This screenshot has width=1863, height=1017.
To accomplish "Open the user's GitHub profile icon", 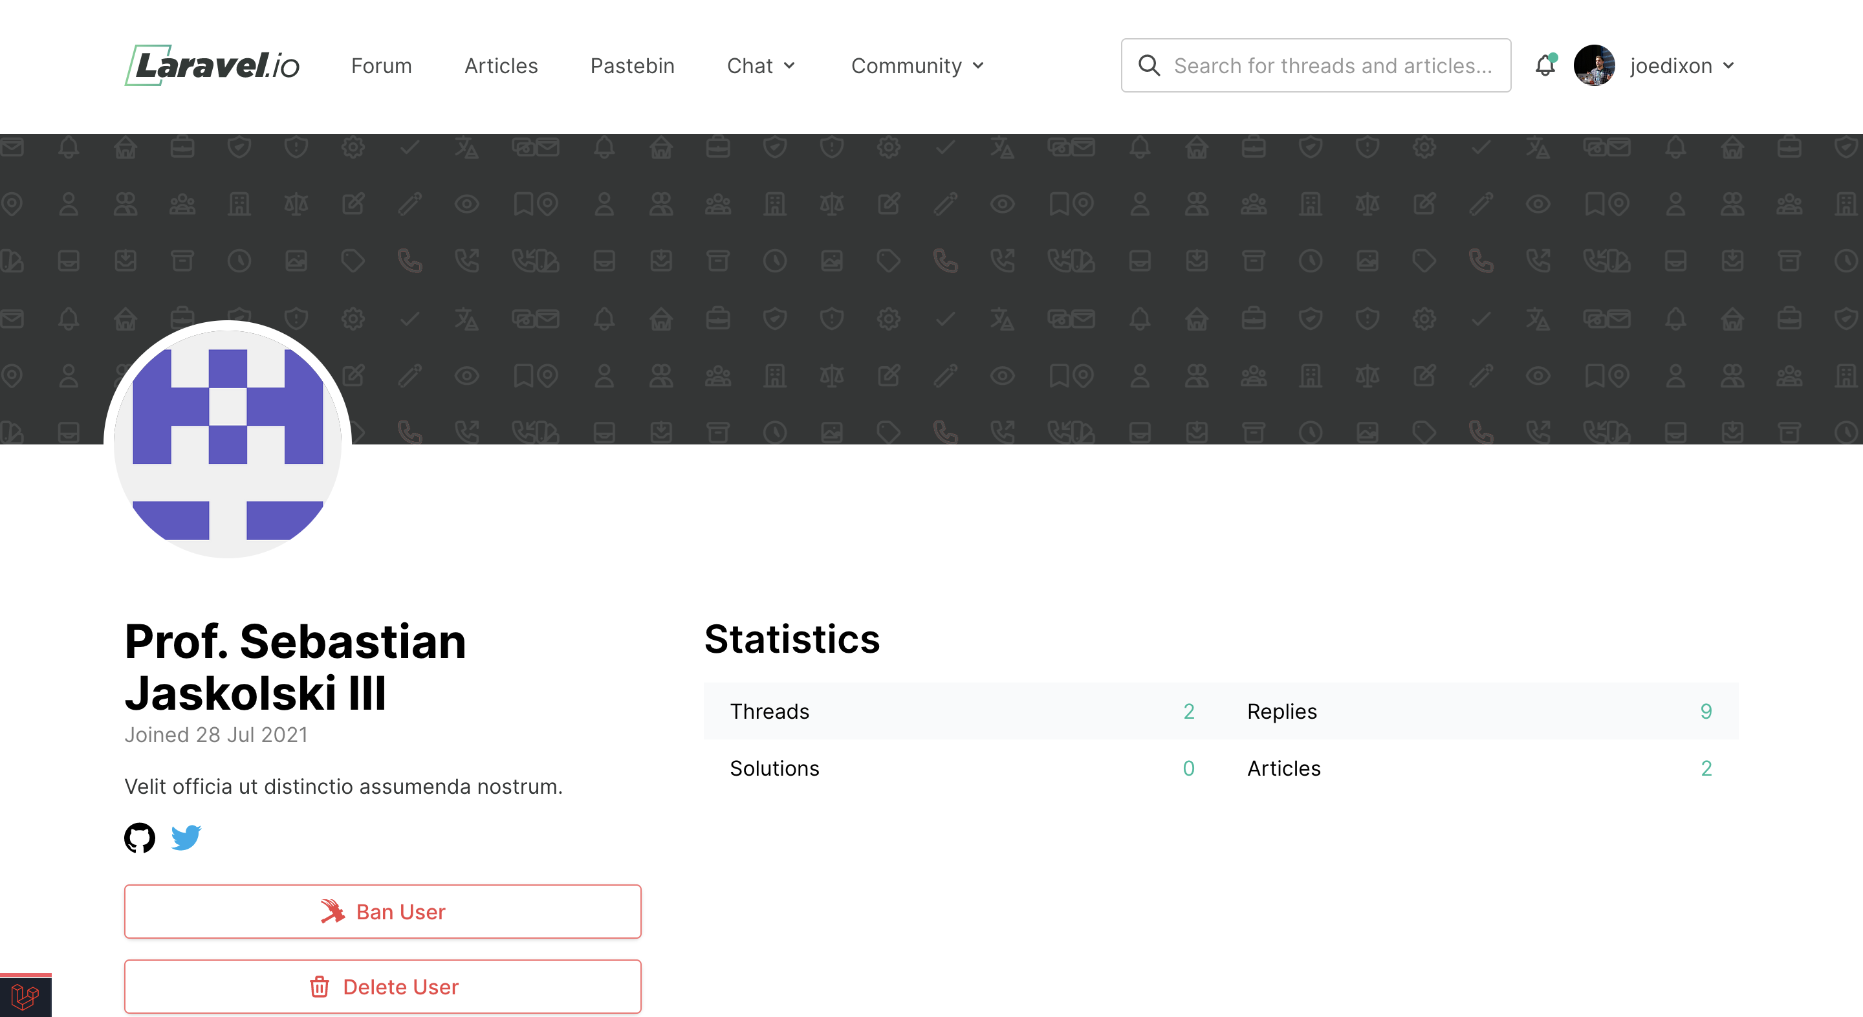I will pos(140,838).
